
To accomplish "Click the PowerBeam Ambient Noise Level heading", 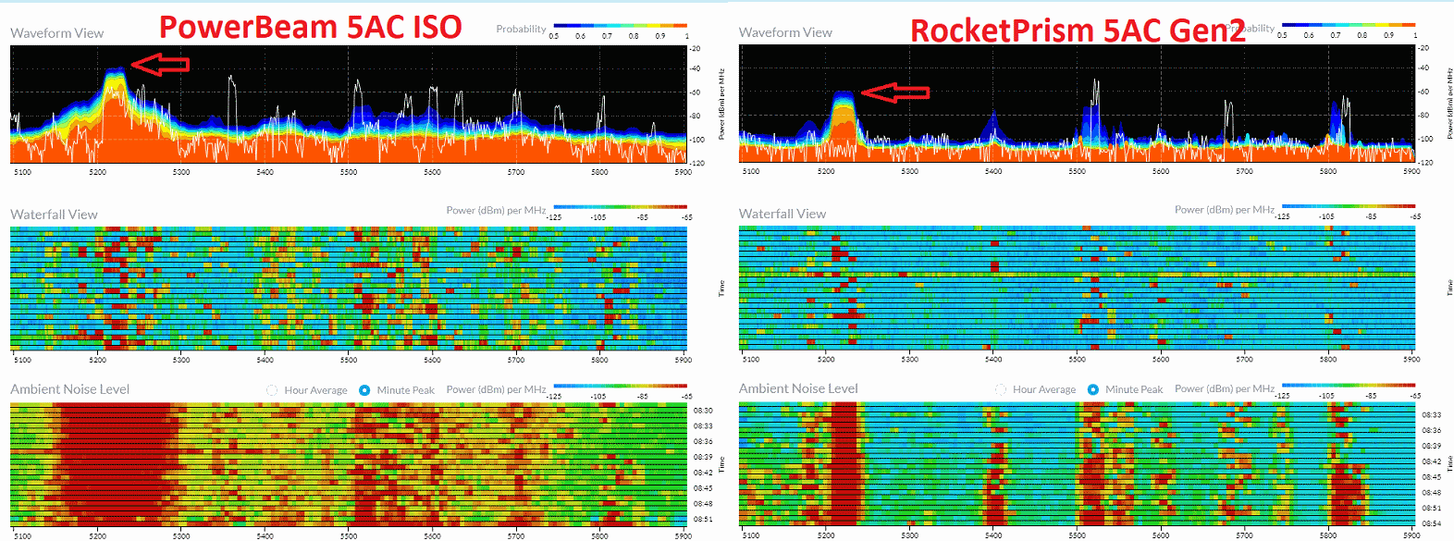I will (x=70, y=389).
